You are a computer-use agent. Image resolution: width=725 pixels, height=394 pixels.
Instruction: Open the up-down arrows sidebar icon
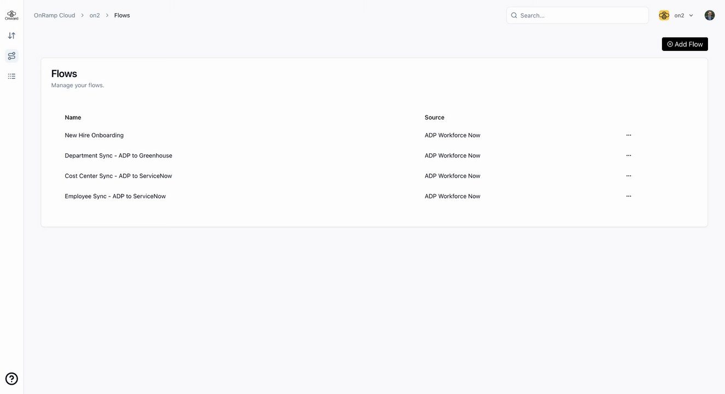(x=11, y=36)
